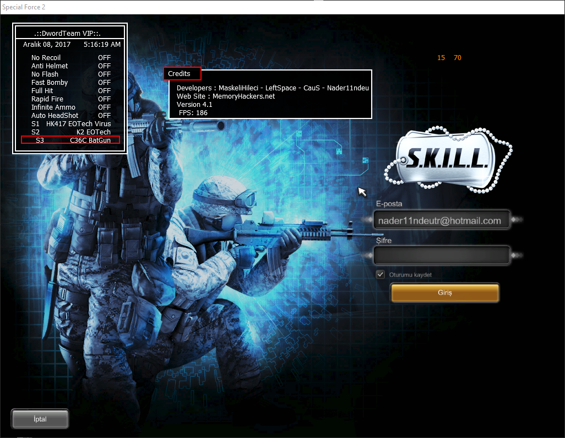
Task: Click the Anti Helmet label
Action: click(x=50, y=66)
